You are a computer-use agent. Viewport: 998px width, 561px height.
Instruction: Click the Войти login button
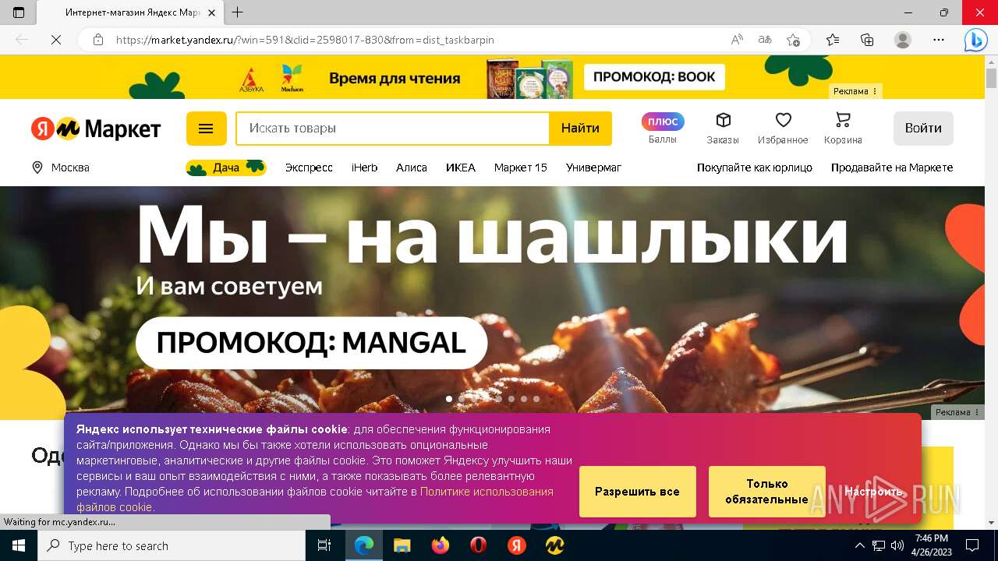coord(923,129)
